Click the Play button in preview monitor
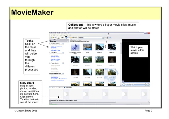 click(124, 85)
